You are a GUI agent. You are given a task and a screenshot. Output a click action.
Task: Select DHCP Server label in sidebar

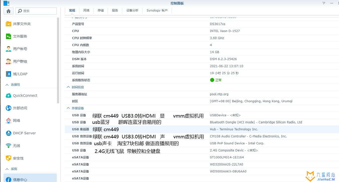click(x=24, y=133)
